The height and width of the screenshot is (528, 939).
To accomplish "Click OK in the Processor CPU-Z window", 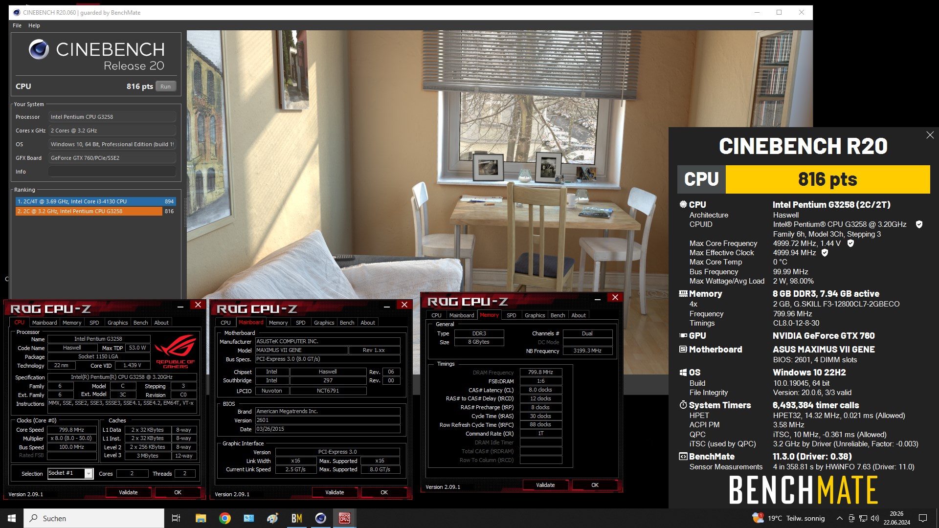I will (x=178, y=492).
